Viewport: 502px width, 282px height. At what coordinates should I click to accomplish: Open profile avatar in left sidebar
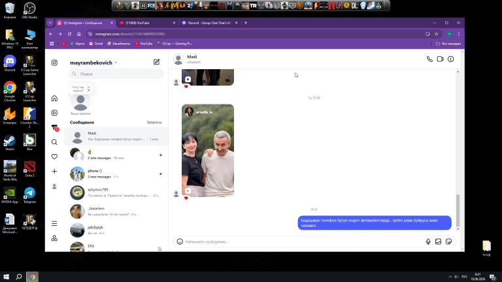coord(54,186)
